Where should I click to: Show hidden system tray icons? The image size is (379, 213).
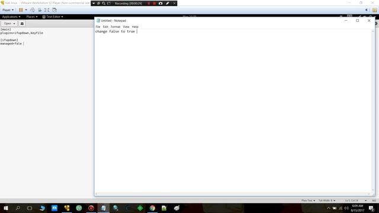tap(328, 208)
